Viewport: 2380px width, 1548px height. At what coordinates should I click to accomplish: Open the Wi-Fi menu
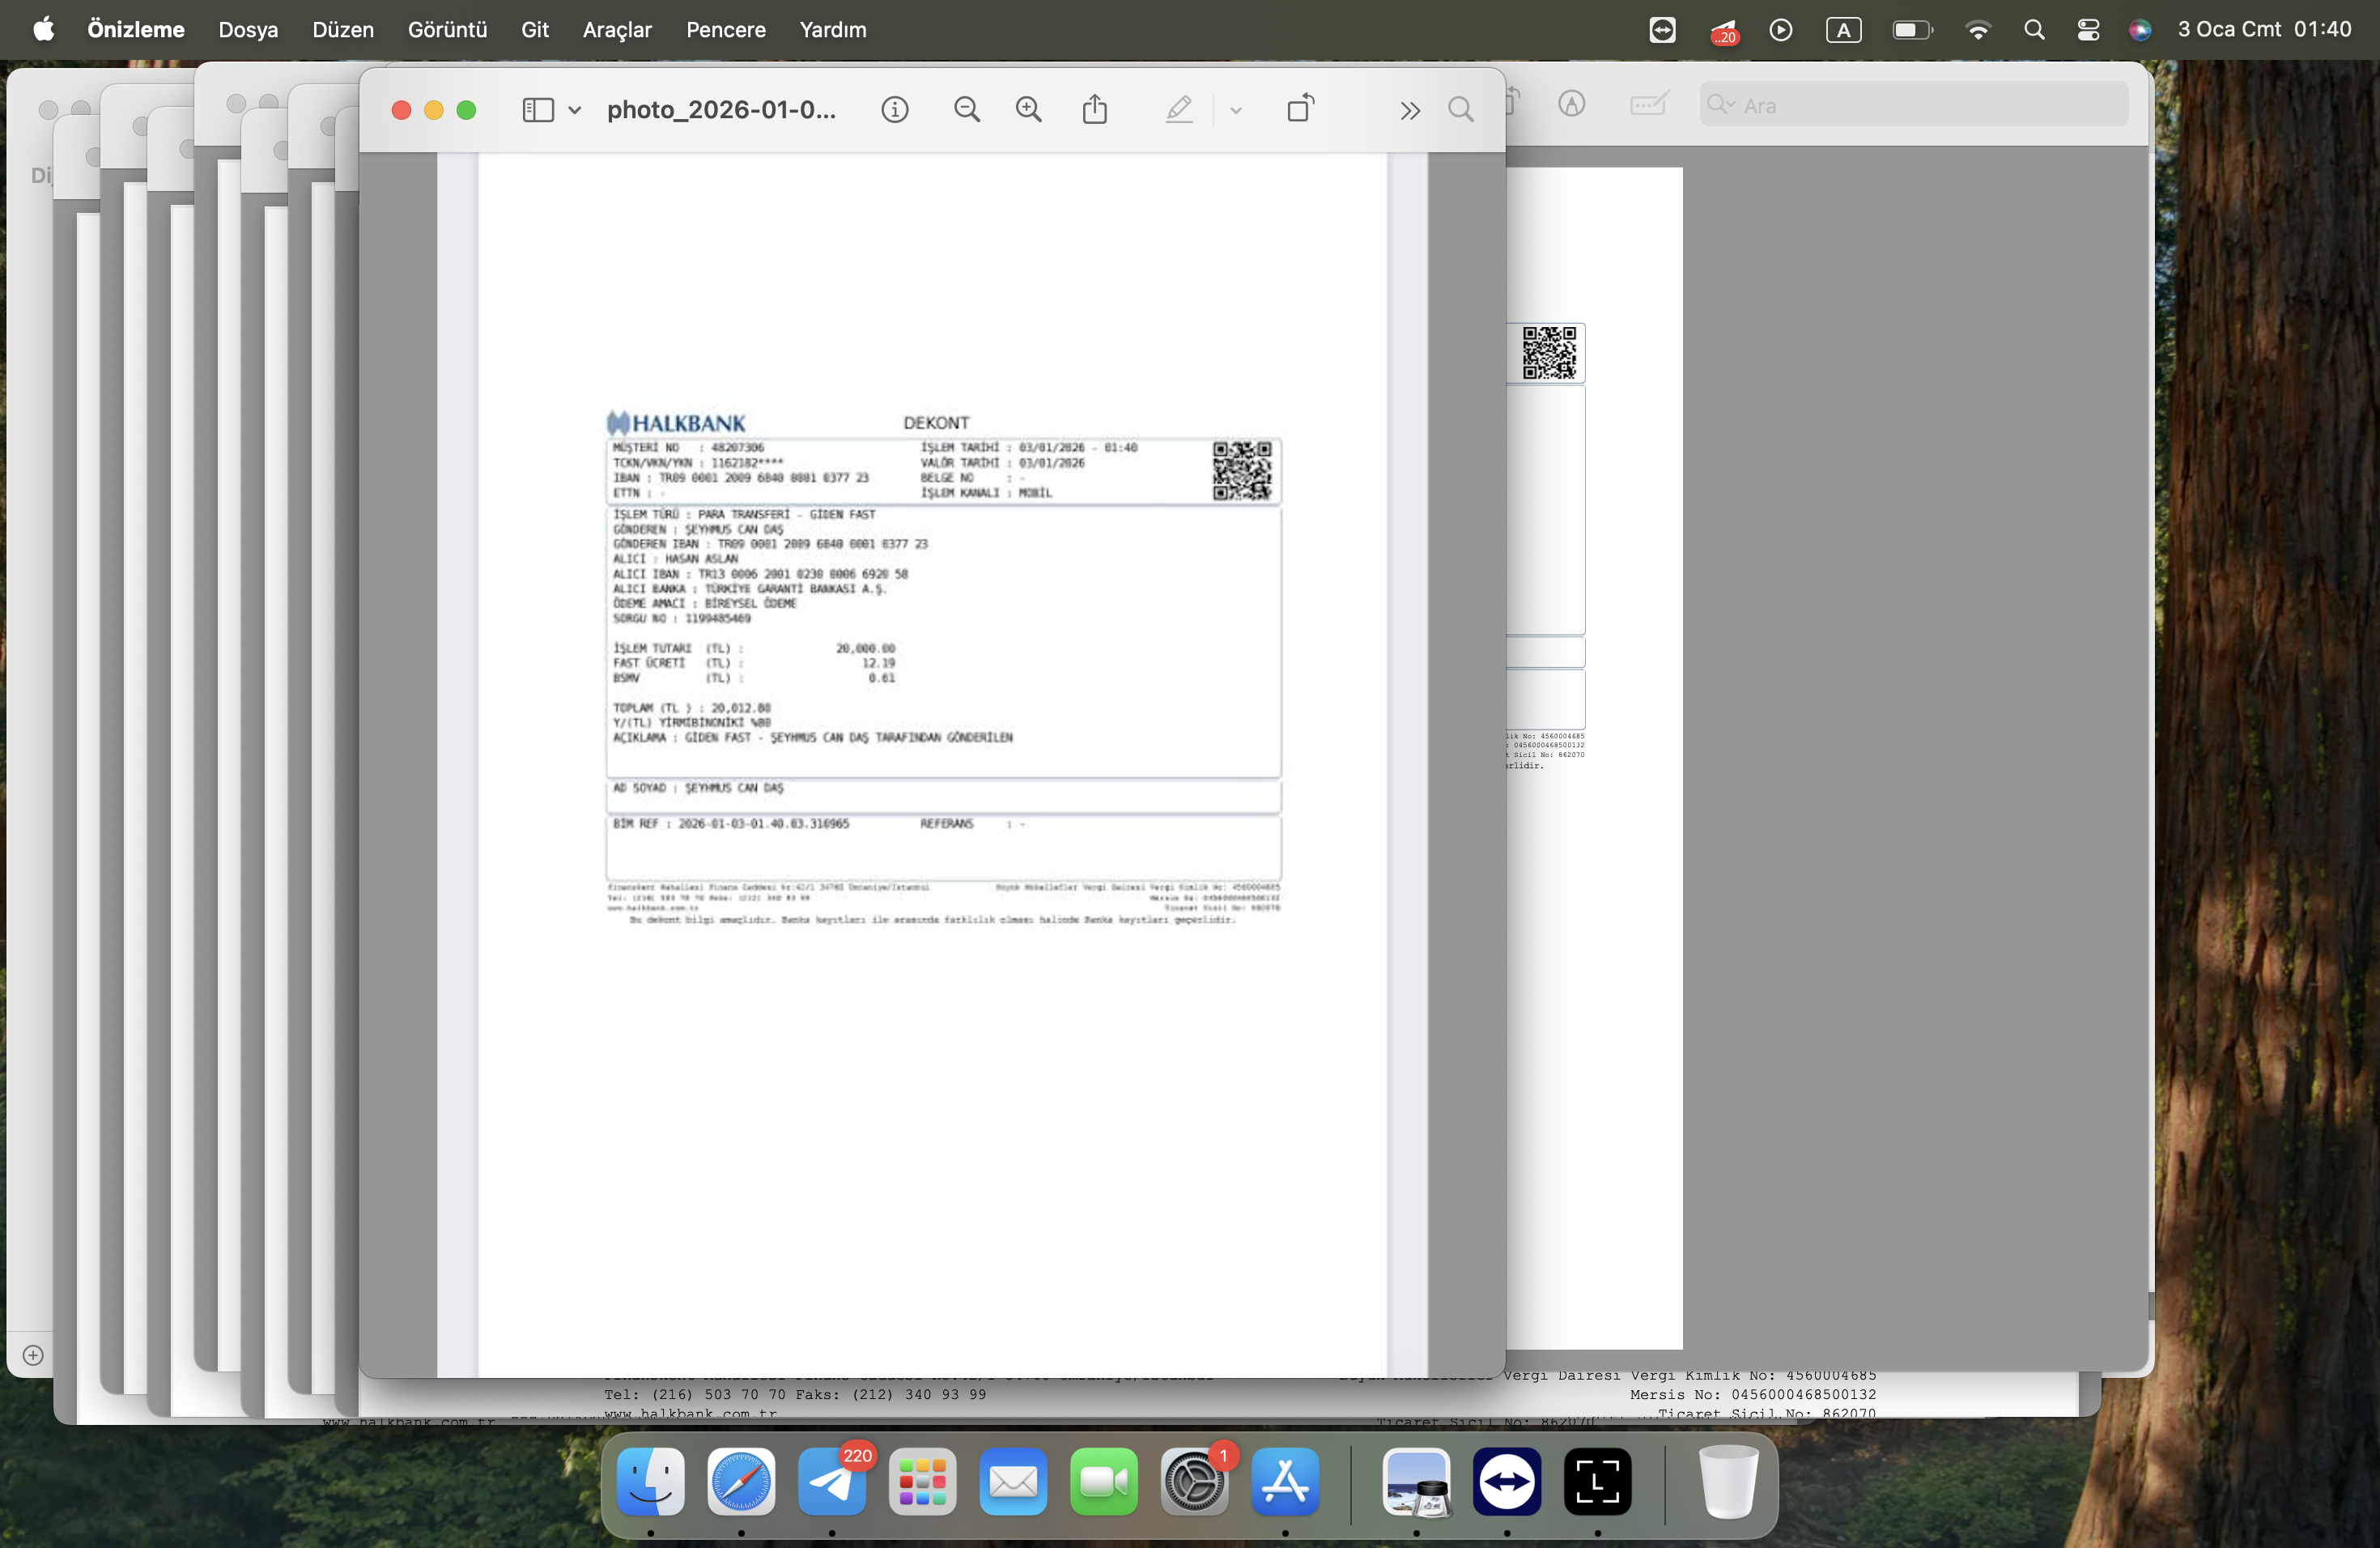point(1978,30)
